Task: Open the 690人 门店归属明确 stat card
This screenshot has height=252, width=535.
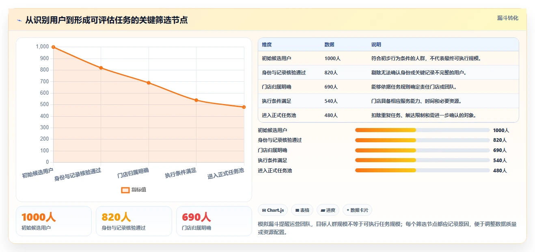Action: [x=214, y=221]
